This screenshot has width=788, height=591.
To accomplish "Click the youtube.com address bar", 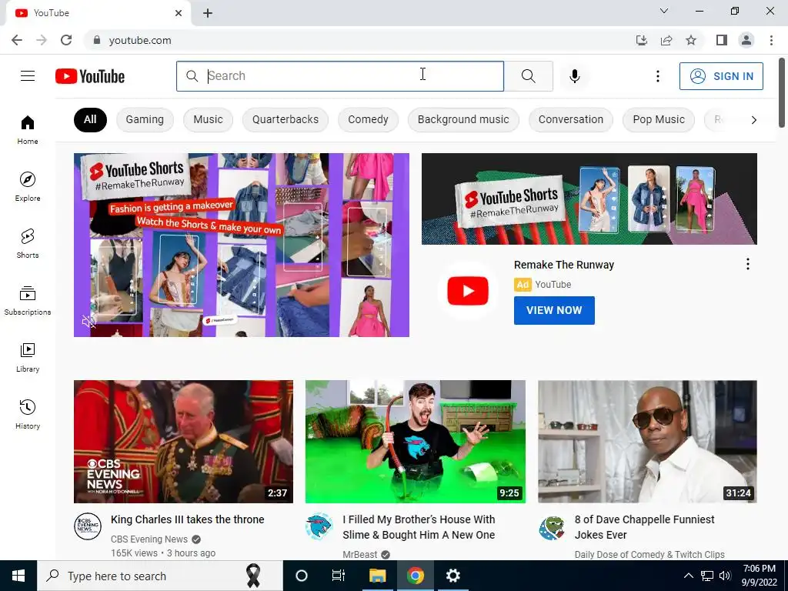I will coord(357,40).
